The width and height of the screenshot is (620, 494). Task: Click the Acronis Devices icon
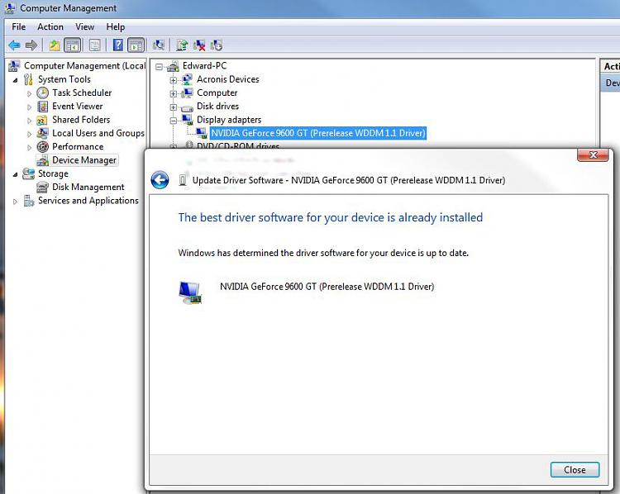tap(187, 79)
